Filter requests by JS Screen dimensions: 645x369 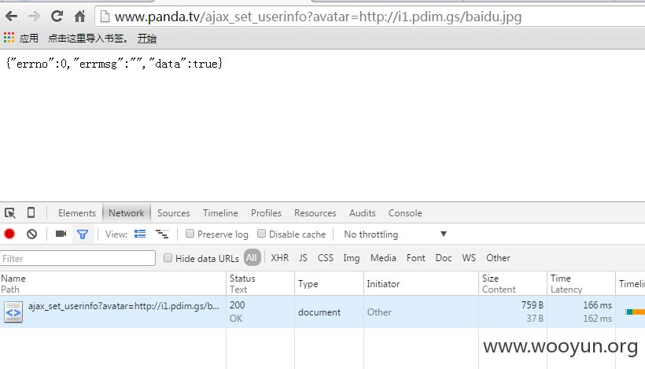click(x=303, y=258)
